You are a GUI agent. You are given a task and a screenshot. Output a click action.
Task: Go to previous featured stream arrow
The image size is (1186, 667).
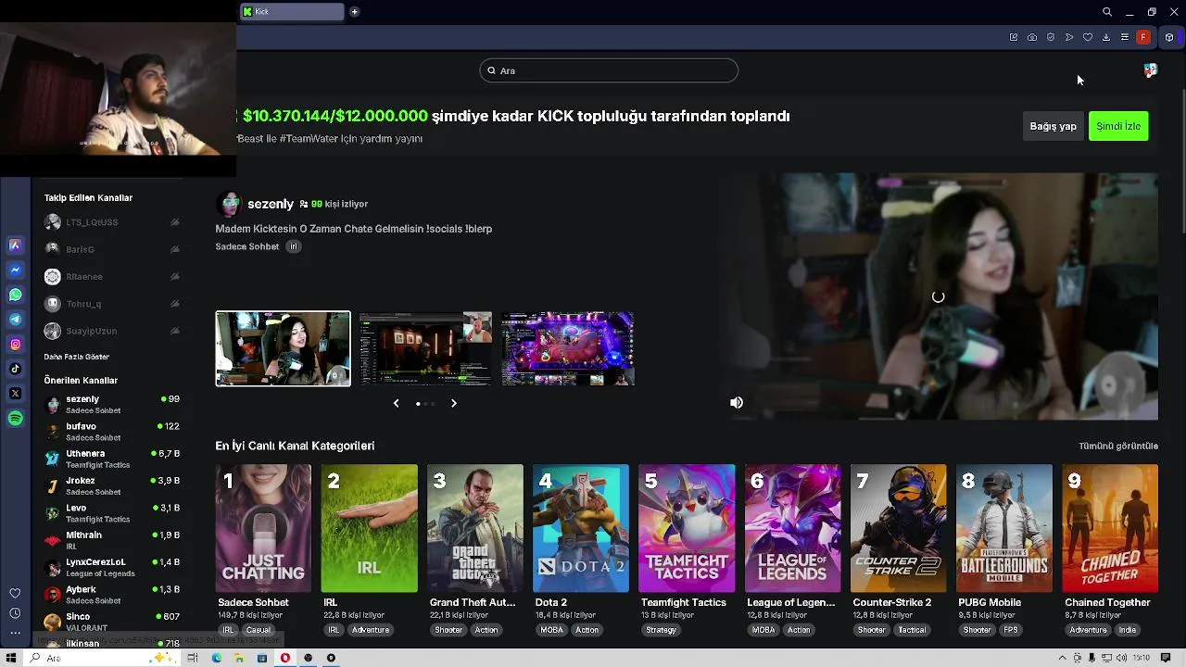pos(396,403)
